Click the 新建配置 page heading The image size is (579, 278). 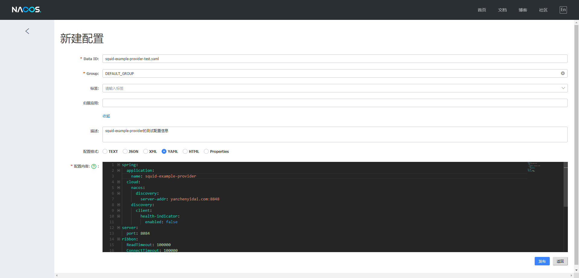(82, 39)
